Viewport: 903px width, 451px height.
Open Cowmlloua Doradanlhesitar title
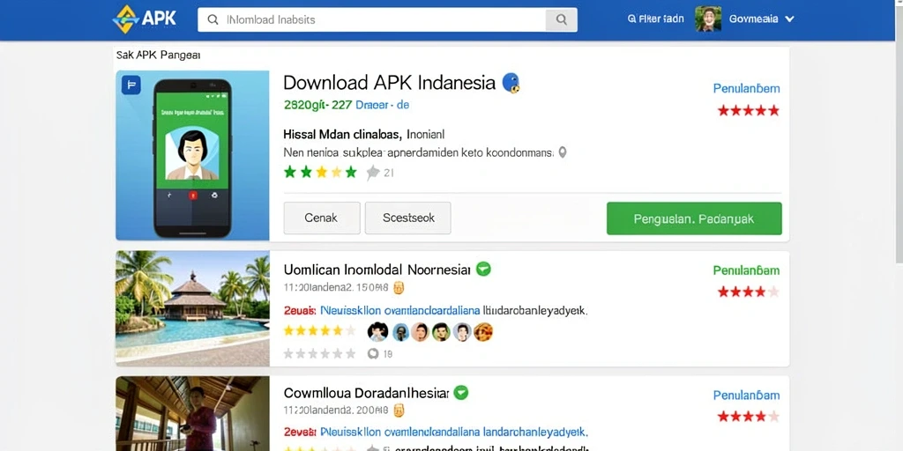tap(366, 394)
